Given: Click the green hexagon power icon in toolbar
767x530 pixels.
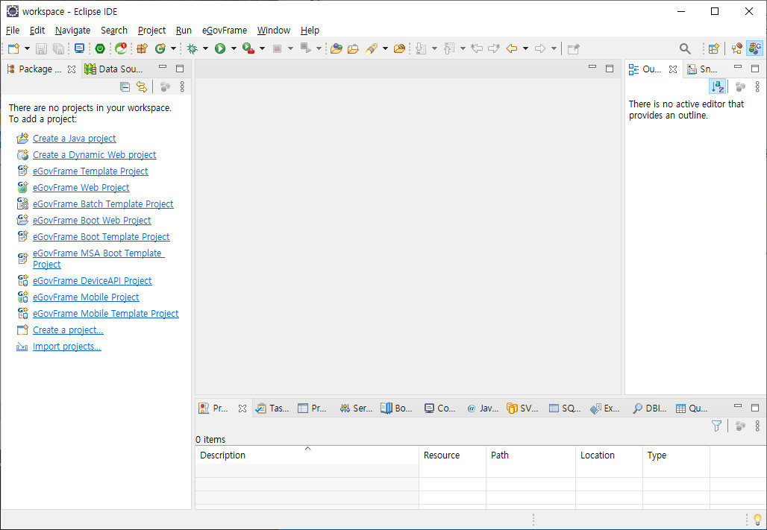Looking at the screenshot, I should click(100, 48).
